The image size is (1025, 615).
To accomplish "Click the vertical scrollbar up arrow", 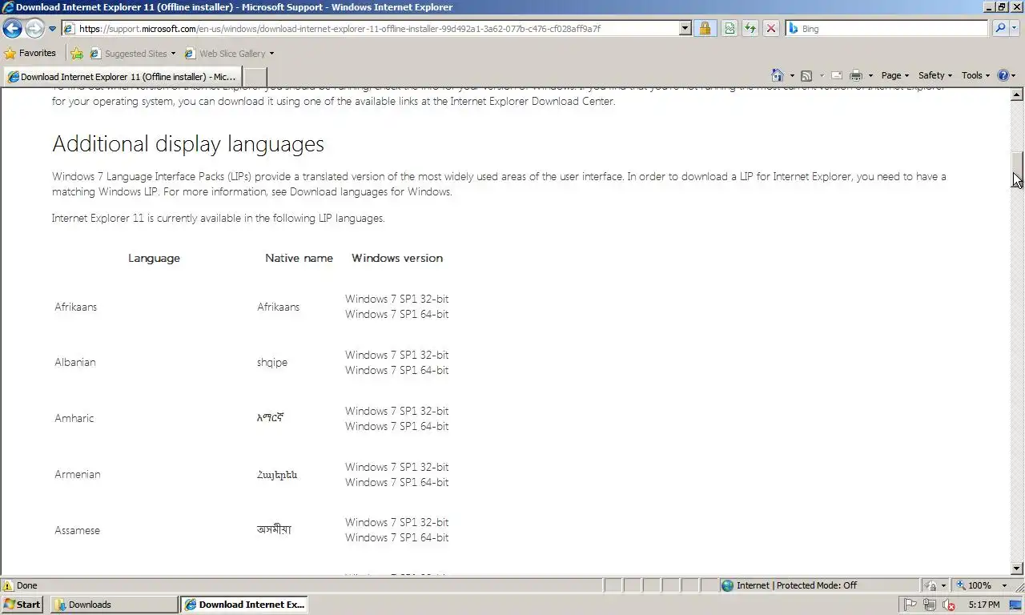I will (x=1018, y=94).
